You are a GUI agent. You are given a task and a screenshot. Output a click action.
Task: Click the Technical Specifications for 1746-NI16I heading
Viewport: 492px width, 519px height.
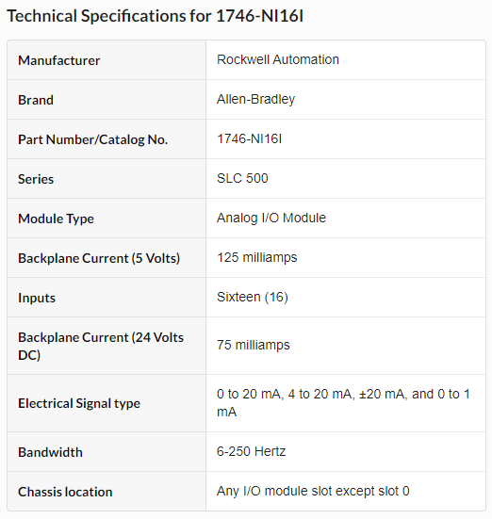tap(156, 16)
